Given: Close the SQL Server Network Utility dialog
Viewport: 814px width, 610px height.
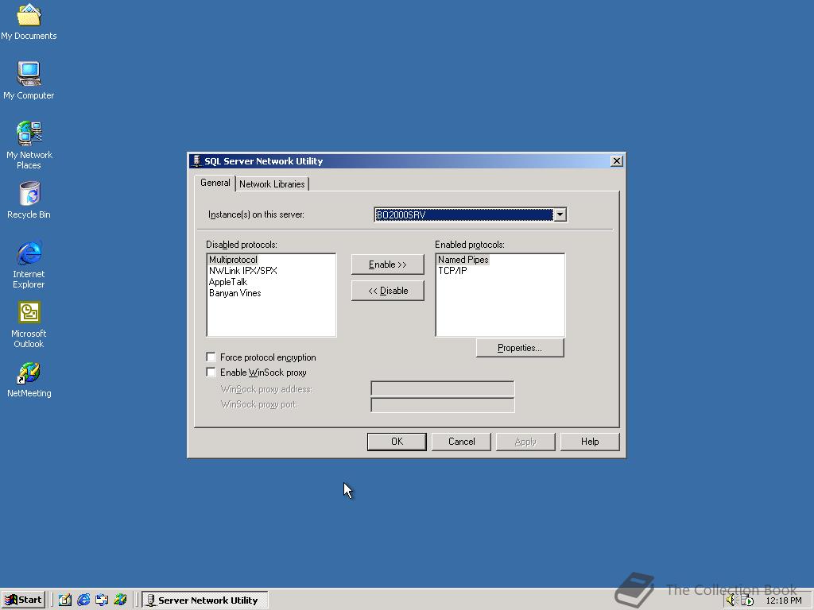Looking at the screenshot, I should click(616, 161).
